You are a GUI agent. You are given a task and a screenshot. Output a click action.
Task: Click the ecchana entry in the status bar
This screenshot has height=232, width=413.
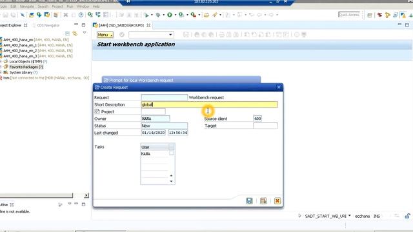click(362, 216)
